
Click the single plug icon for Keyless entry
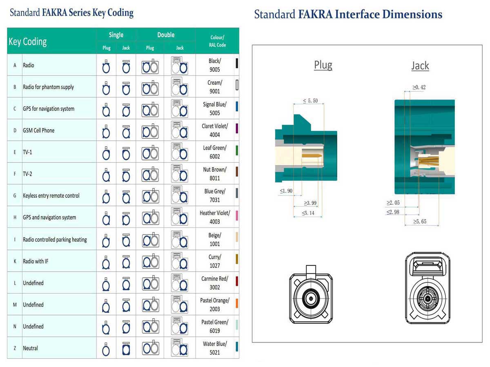click(106, 197)
